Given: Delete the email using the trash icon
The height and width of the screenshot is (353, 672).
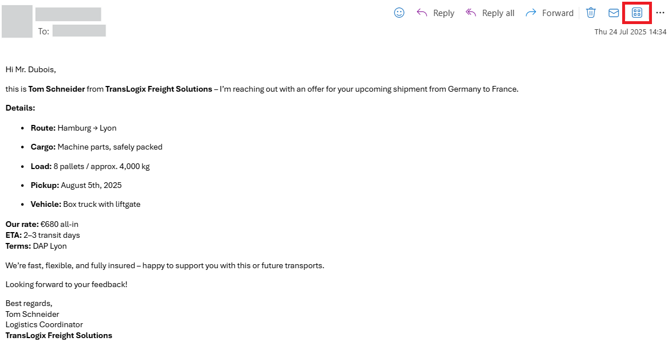Looking at the screenshot, I should pyautogui.click(x=591, y=13).
